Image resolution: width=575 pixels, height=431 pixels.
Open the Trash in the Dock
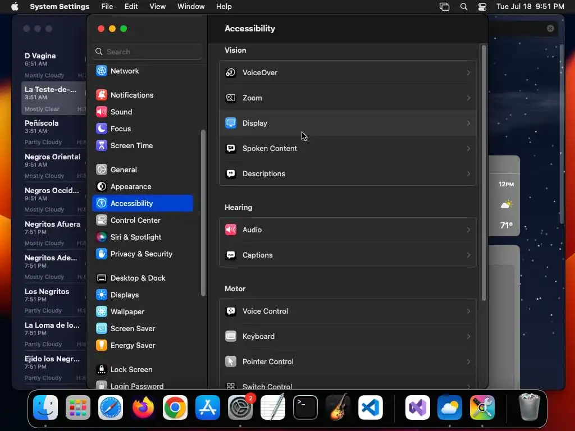tap(530, 407)
